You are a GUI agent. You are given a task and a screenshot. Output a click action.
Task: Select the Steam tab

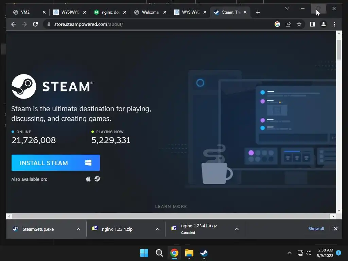click(x=231, y=12)
